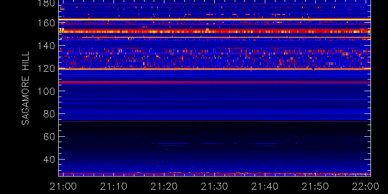Click the 21:30 time axis label
The height and width of the screenshot is (194, 388).
(214, 186)
